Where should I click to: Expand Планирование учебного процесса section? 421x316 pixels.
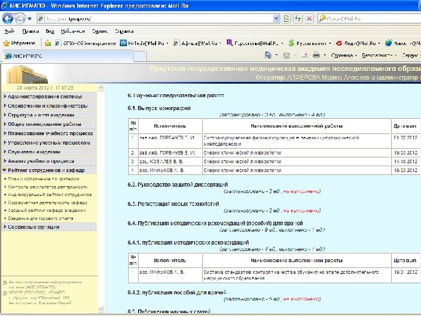(49, 133)
